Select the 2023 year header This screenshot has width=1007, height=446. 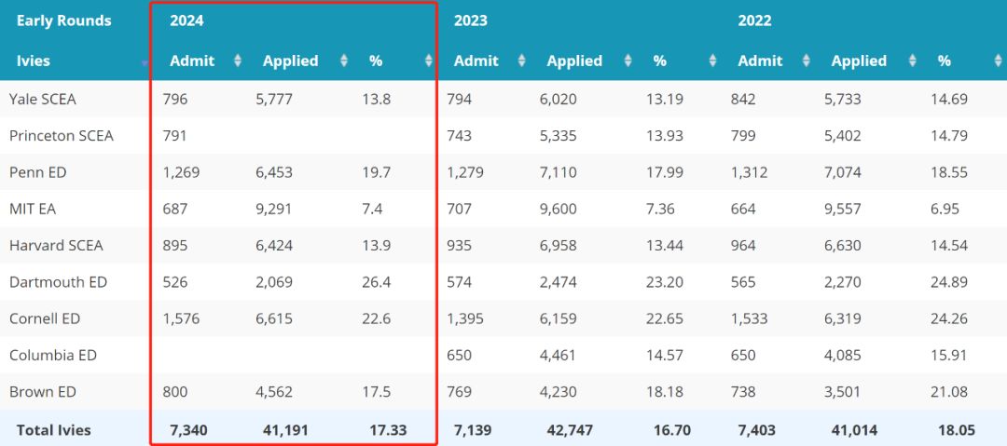471,20
